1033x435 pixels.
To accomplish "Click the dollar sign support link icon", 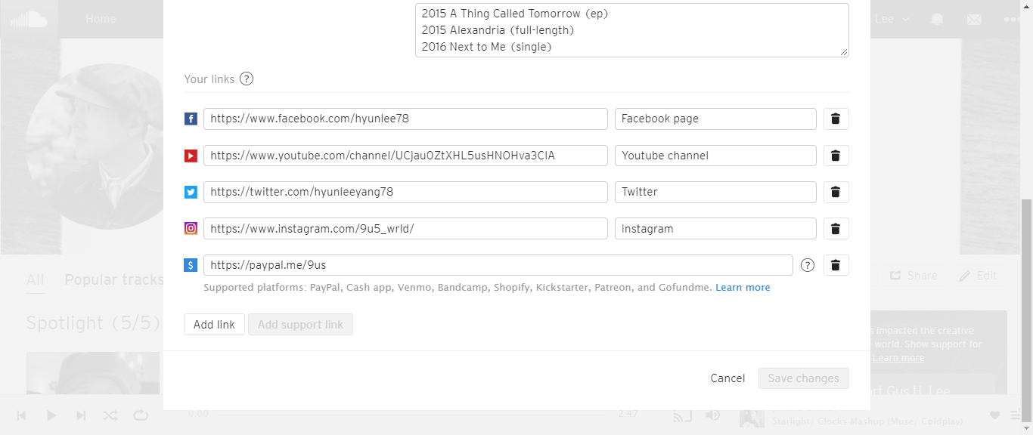I will click(191, 265).
